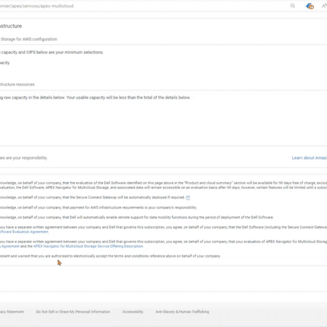Click the remote support data mobility acknowledgement
This screenshot has height=327, width=327.
(136, 217)
